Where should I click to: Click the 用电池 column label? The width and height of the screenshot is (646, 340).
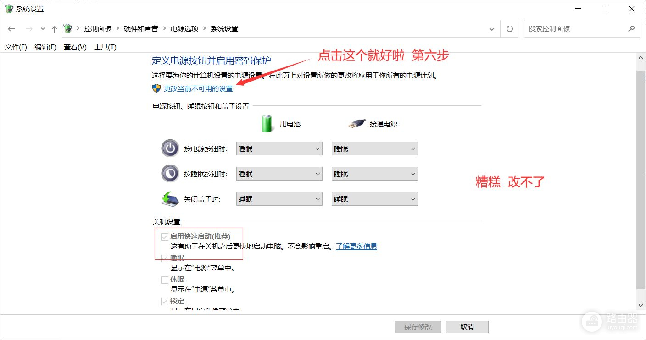click(290, 124)
